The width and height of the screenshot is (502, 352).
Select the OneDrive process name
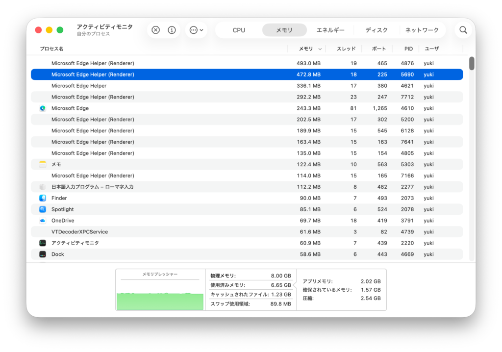[x=63, y=220]
